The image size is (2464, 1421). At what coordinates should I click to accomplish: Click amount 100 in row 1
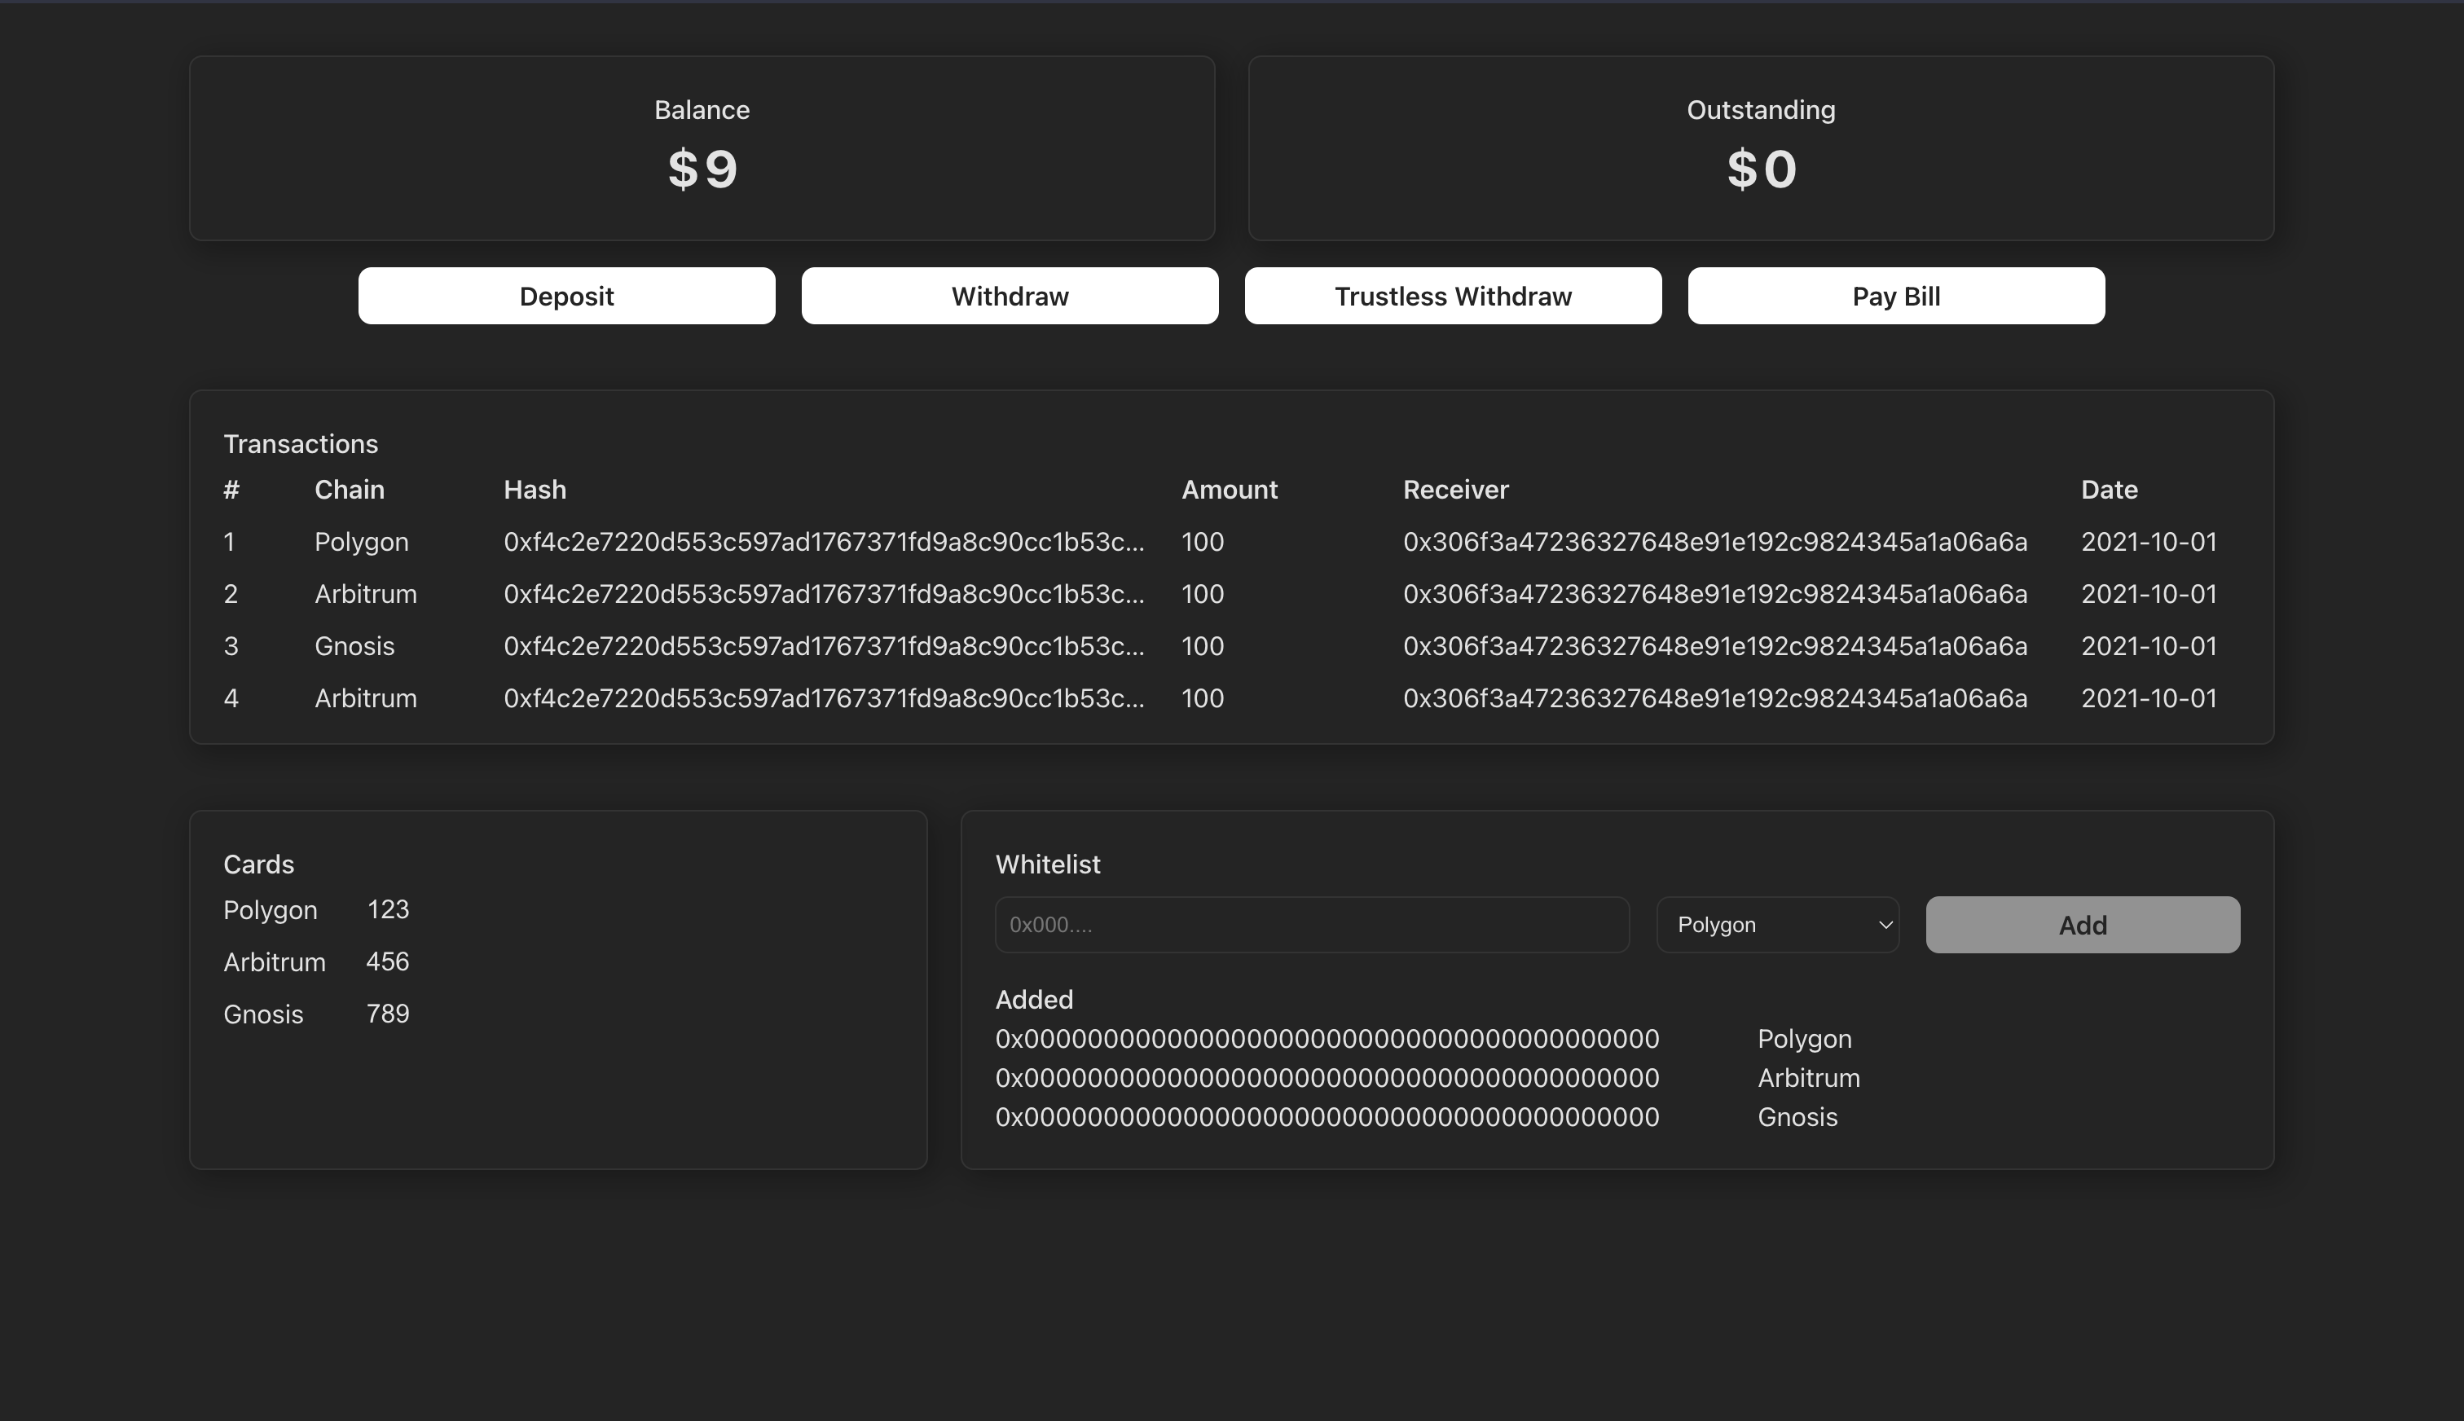tap(1202, 542)
